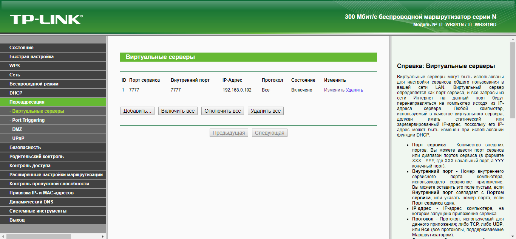Click the Включить все button
The height and width of the screenshot is (239, 516).
(x=178, y=111)
